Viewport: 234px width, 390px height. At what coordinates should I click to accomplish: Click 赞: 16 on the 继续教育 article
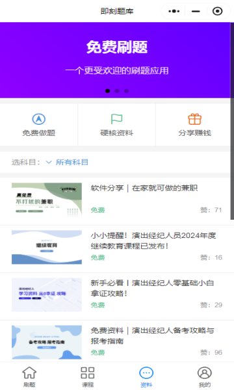(211, 257)
